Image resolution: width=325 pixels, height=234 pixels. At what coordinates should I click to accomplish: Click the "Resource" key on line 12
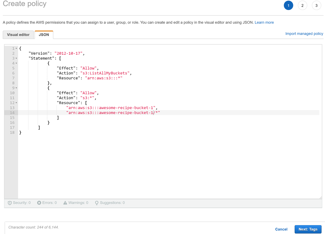click(x=69, y=103)
